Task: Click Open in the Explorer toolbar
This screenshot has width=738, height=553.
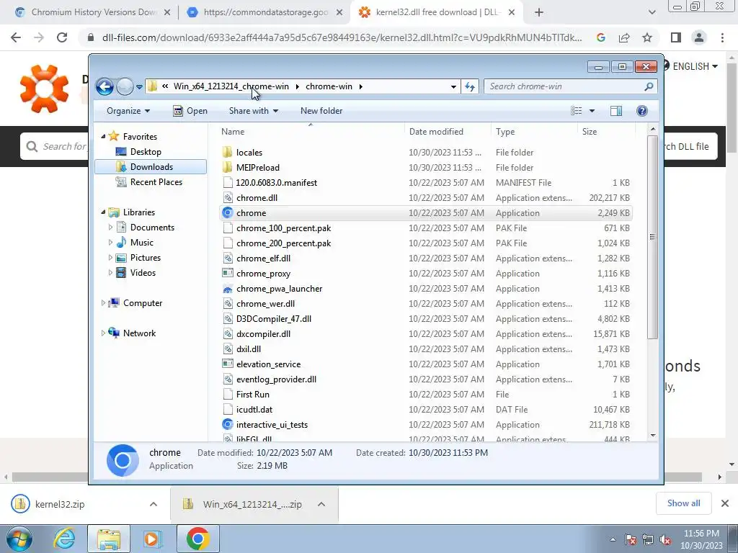Action: [x=190, y=111]
